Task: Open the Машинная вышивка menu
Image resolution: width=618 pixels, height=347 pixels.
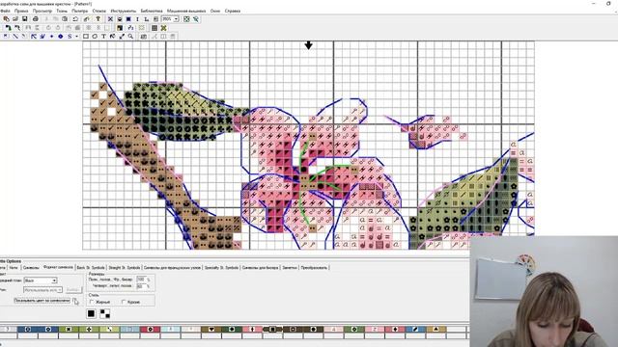Action: click(185, 11)
